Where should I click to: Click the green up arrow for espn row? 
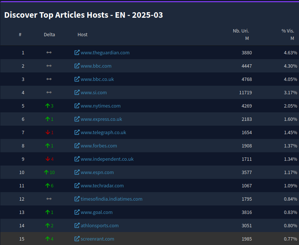[46, 172]
